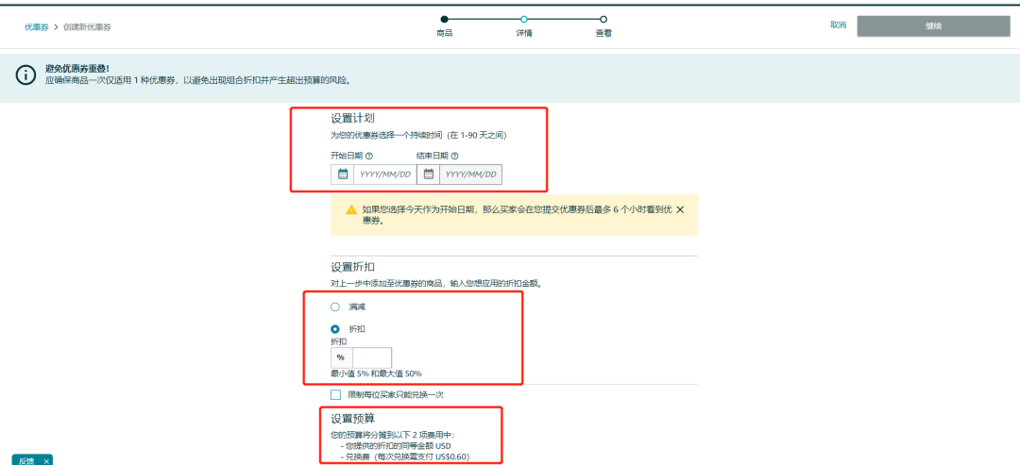Select the 折扣 radio option
The width and height of the screenshot is (1020, 465).
(335, 328)
